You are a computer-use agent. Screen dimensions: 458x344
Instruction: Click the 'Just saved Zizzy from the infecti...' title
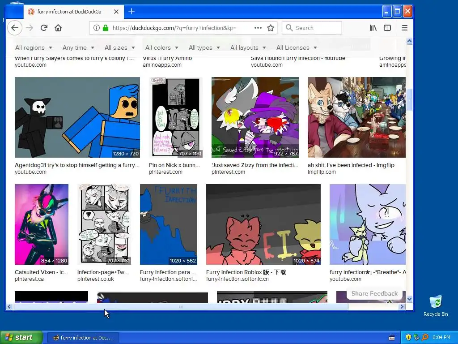pyautogui.click(x=254, y=165)
